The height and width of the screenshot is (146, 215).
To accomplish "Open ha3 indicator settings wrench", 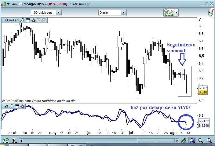I will coord(12,106).
